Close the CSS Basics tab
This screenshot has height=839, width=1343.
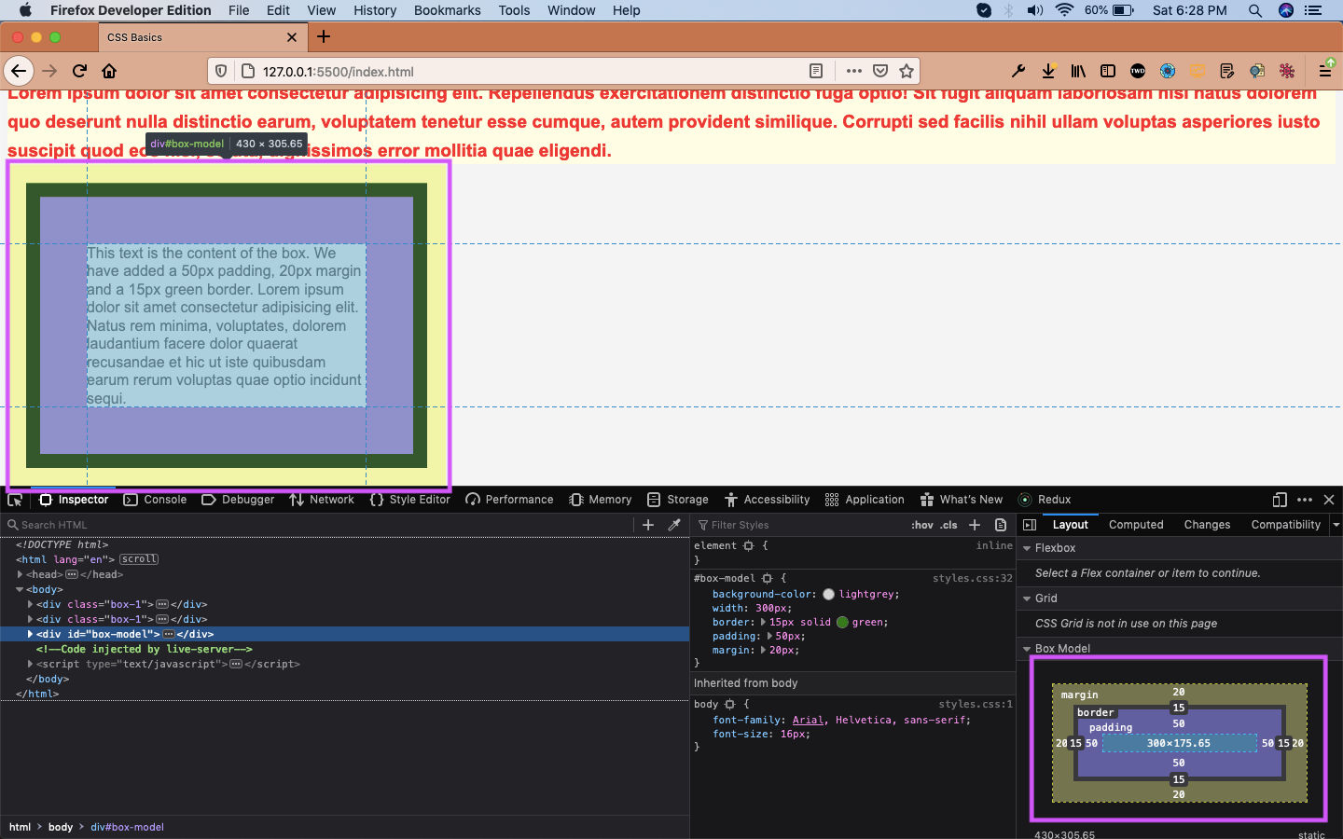(x=292, y=37)
